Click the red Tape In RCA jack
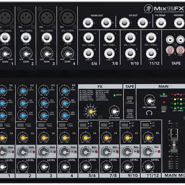Viewport: 185px width, 185px height. (170, 50)
